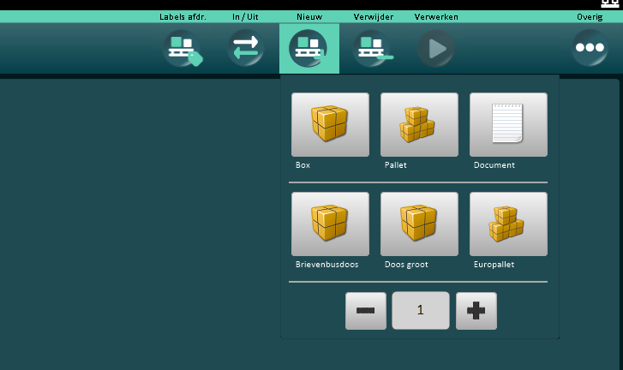
Task: Click the "Overig" text label in menu strip
Action: pyautogui.click(x=590, y=16)
